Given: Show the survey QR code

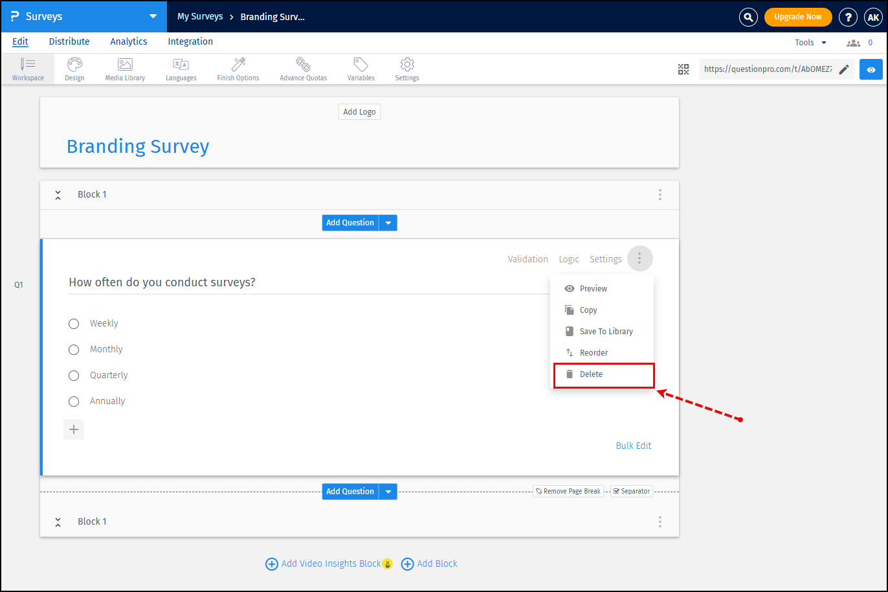Looking at the screenshot, I should 683,69.
